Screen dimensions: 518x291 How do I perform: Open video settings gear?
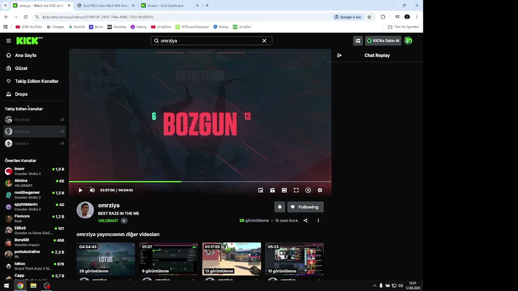click(x=320, y=190)
